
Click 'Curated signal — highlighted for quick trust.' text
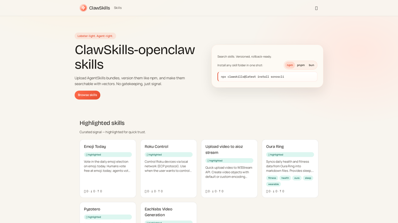point(112,132)
